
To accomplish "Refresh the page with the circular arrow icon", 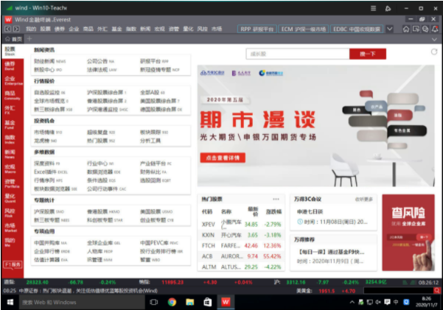I will point(434,52).
